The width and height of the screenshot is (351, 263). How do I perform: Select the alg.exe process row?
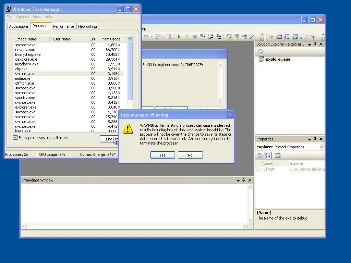68,69
